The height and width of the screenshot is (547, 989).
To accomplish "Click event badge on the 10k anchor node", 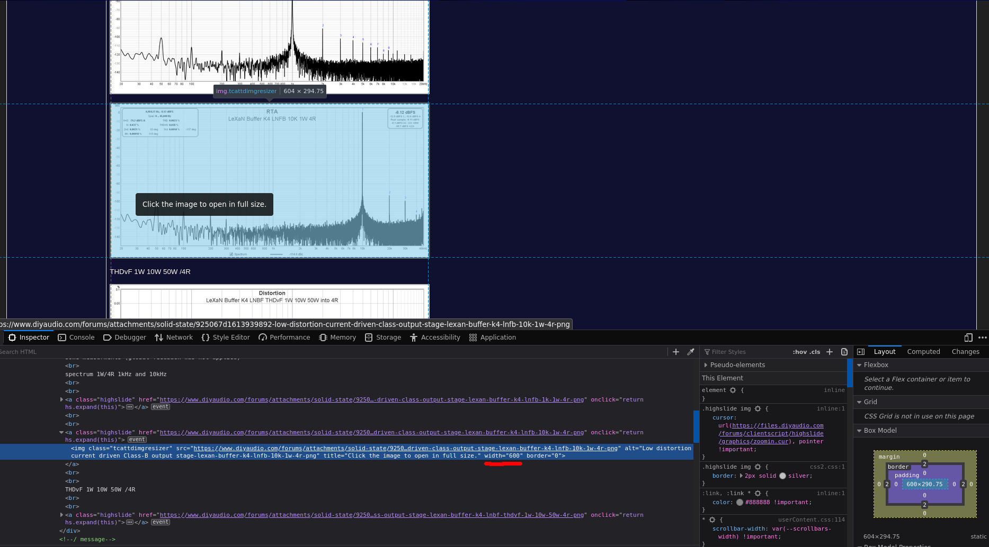I will point(137,440).
